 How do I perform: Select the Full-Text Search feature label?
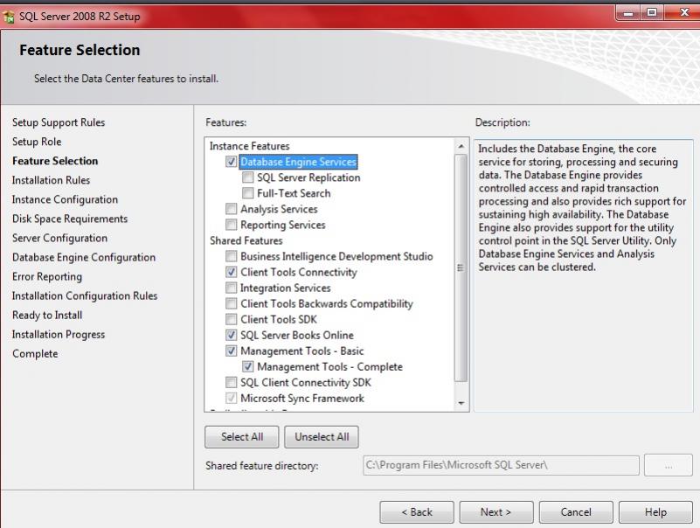(294, 193)
